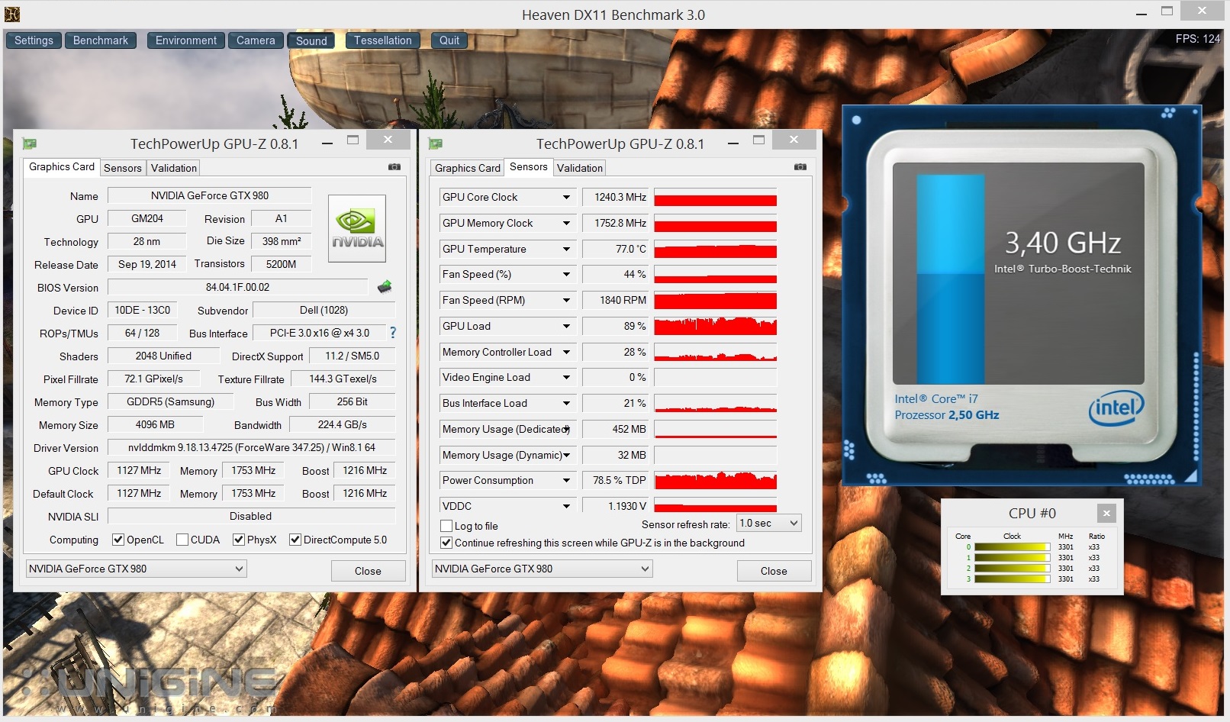Viewport: 1230px width, 722px height.
Task: Open the Tessellation menu in Heaven
Action: pyautogui.click(x=383, y=40)
